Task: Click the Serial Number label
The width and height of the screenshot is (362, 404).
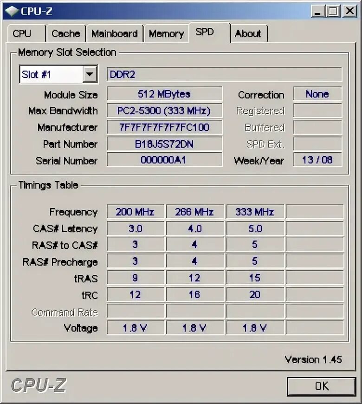Action: click(x=67, y=161)
